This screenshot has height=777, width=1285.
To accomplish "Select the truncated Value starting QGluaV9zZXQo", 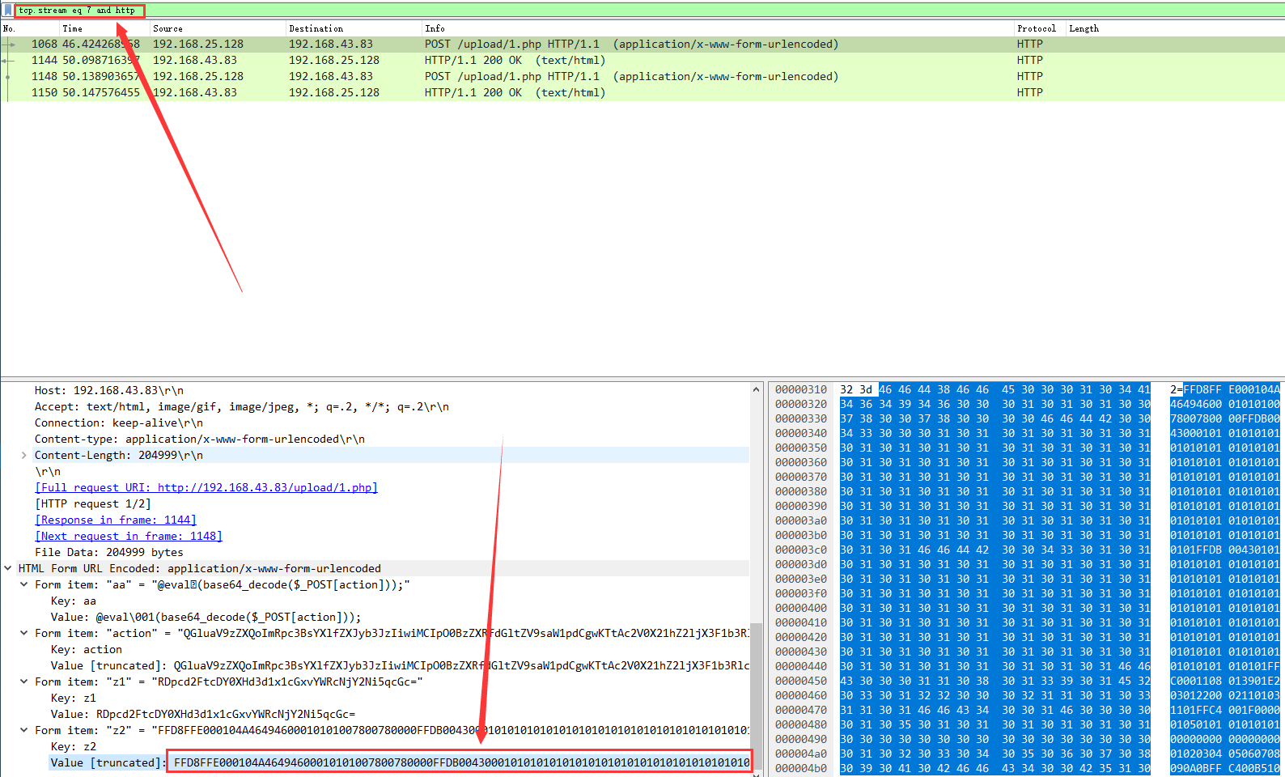I will click(400, 666).
